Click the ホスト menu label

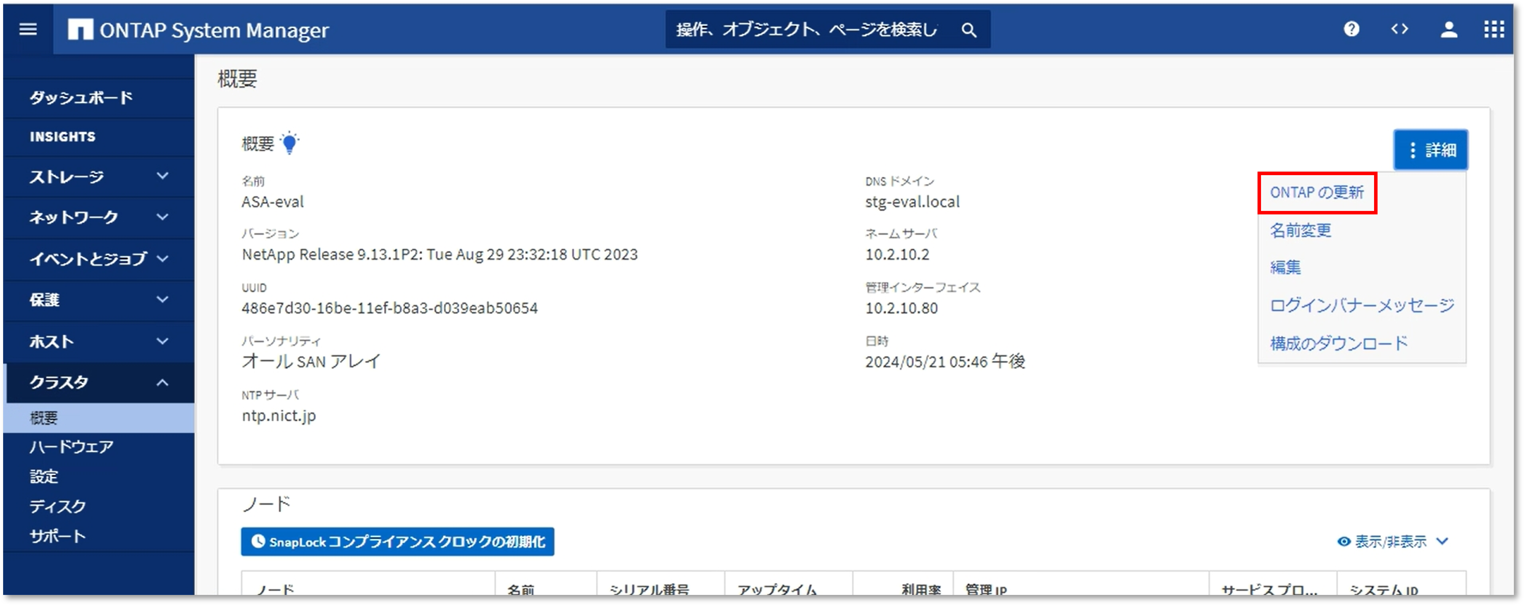52,341
